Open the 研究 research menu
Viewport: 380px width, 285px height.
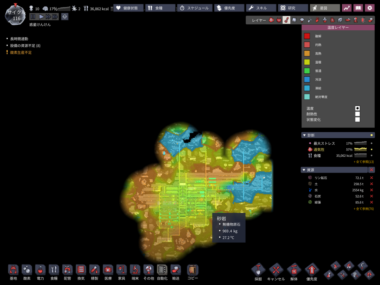tap(293, 8)
